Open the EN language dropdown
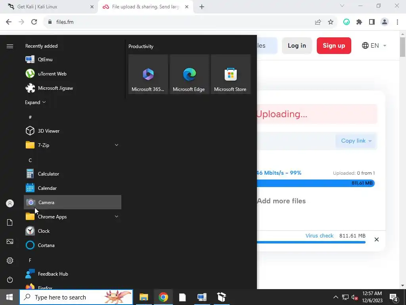Image resolution: width=406 pixels, height=305 pixels. point(374,46)
